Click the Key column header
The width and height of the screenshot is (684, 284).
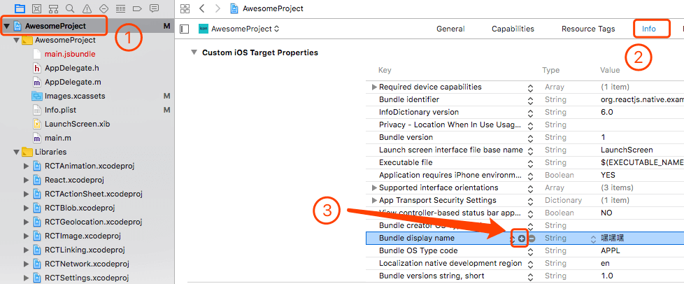tap(385, 70)
